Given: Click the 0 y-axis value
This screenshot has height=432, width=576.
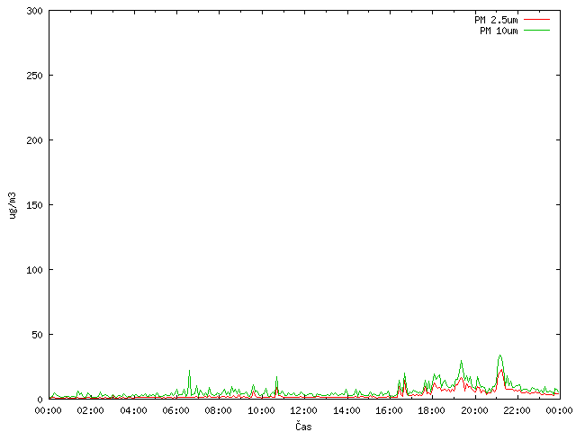Looking at the screenshot, I should tap(40, 400).
